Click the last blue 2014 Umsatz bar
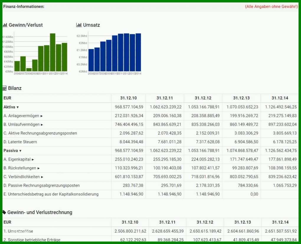The image size is (301, 244). 138,52
